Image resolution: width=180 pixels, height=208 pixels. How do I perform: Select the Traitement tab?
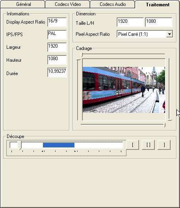click(x=158, y=4)
